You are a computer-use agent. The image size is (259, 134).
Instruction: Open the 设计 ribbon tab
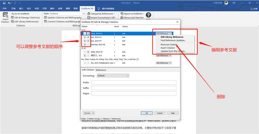pyautogui.click(x=29, y=8)
